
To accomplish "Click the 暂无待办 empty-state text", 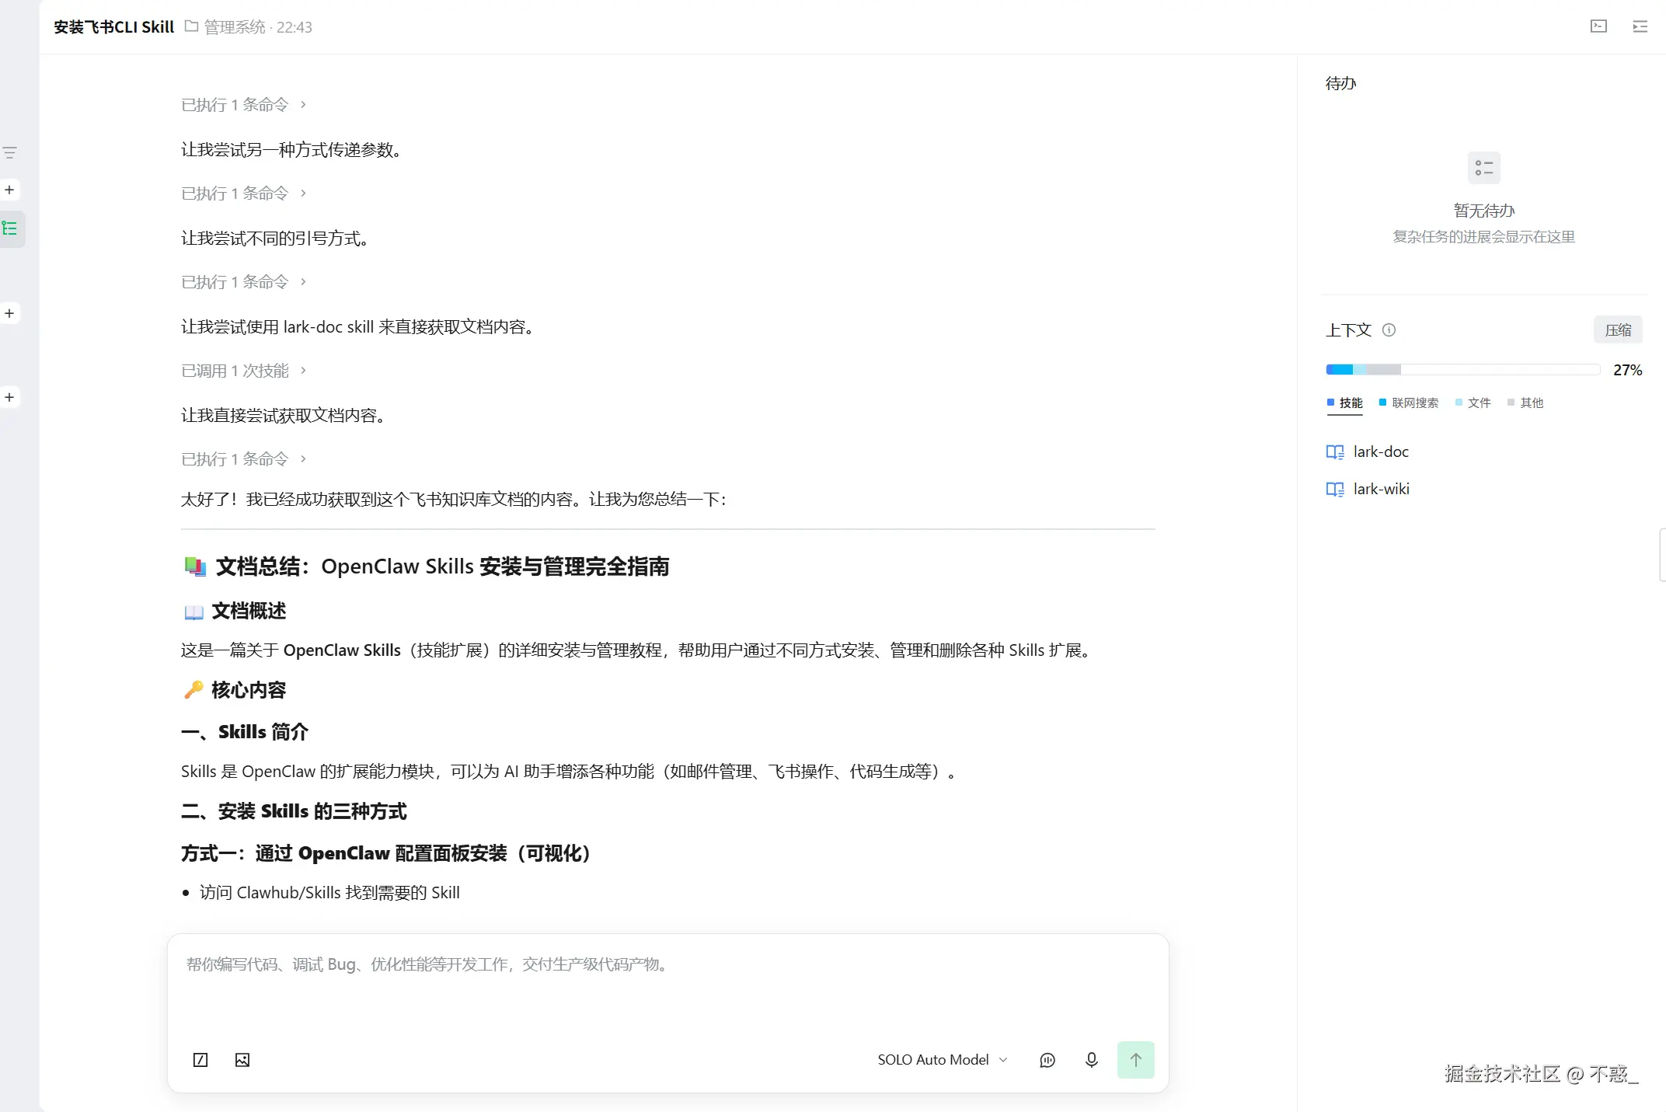I will point(1484,211).
